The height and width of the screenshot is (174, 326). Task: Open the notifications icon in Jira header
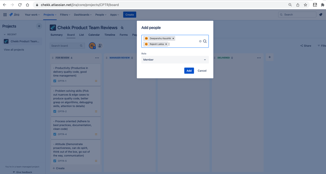click(320, 15)
